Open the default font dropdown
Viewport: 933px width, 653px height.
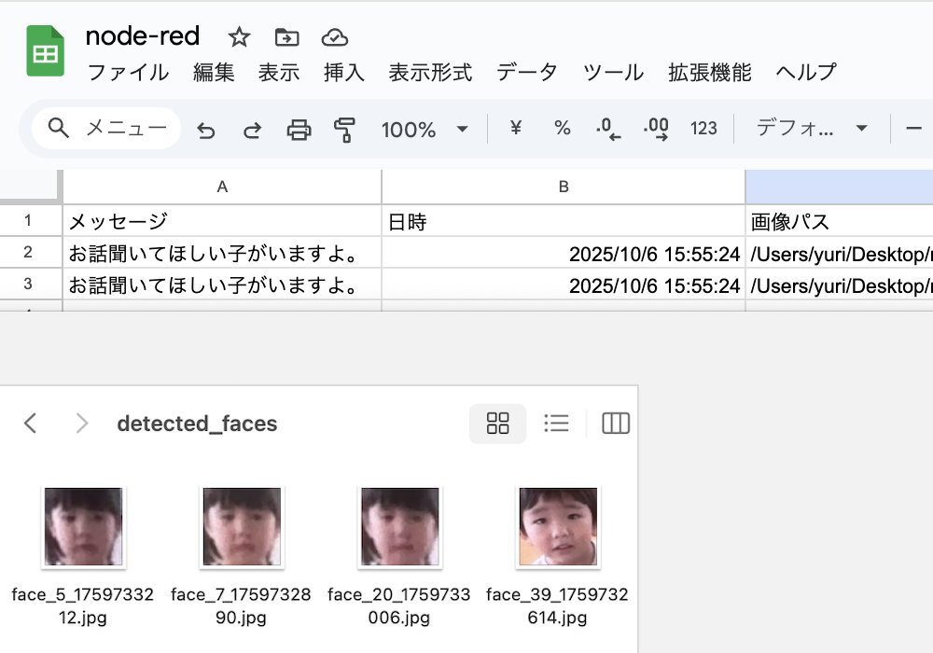[x=811, y=129]
